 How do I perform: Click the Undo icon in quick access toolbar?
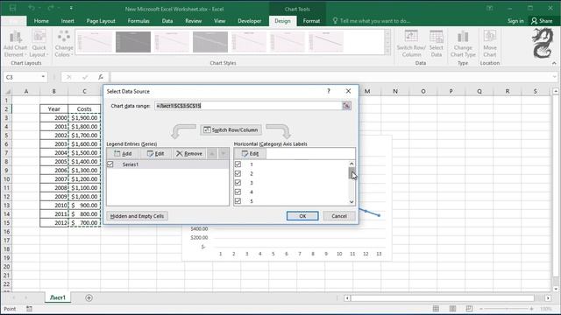pyautogui.click(x=32, y=8)
